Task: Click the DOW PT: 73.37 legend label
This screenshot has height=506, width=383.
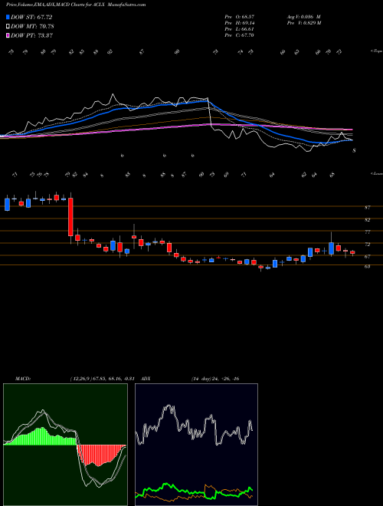Action: (32, 35)
